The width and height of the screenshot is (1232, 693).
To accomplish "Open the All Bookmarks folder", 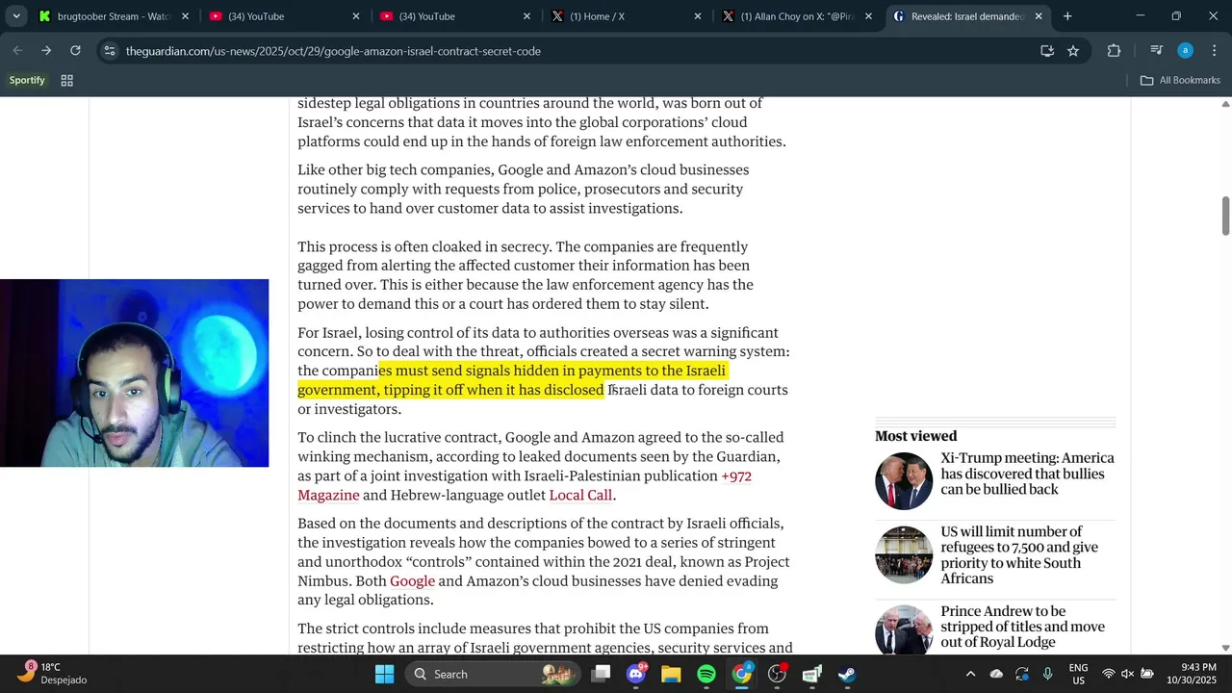I will click(1180, 80).
